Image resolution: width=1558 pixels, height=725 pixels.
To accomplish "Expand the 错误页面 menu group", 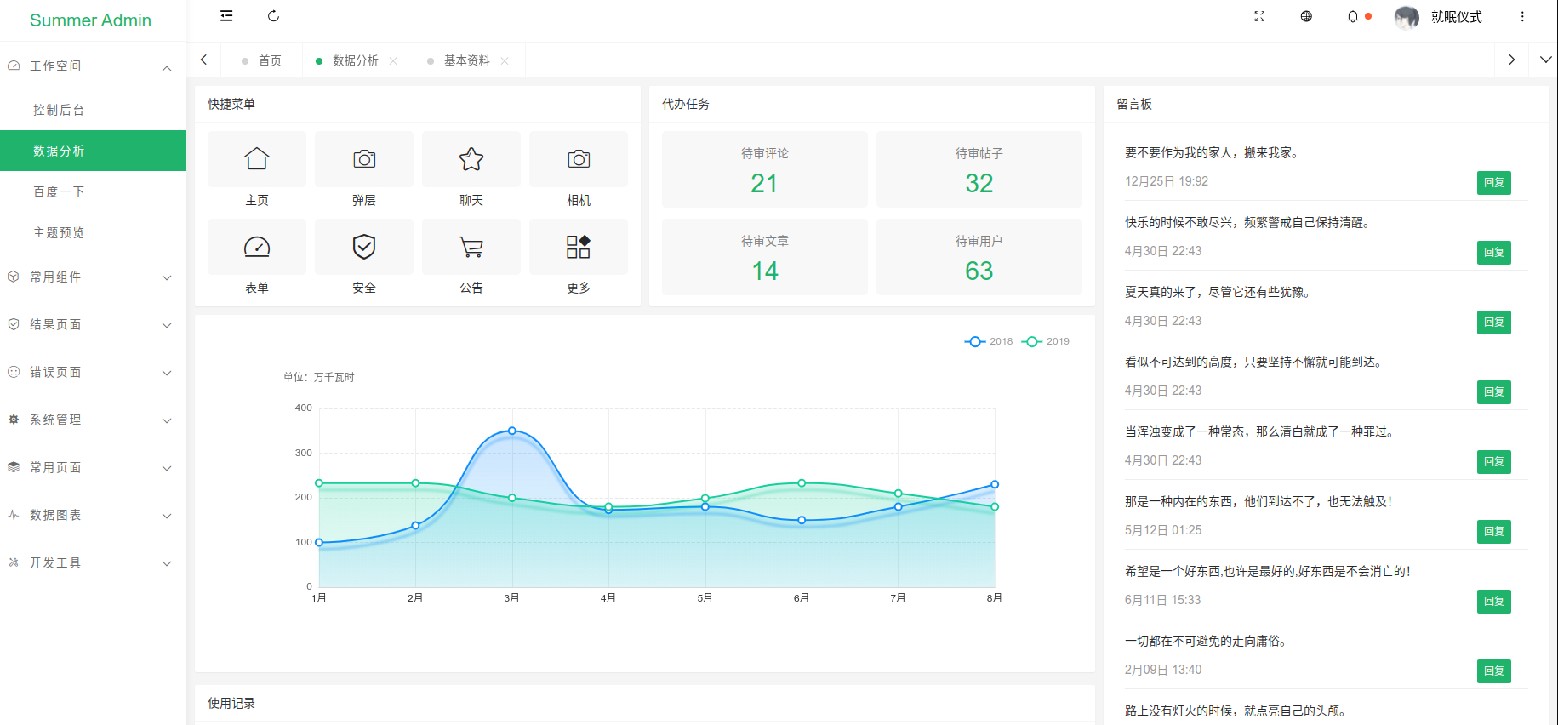I will pos(93,372).
